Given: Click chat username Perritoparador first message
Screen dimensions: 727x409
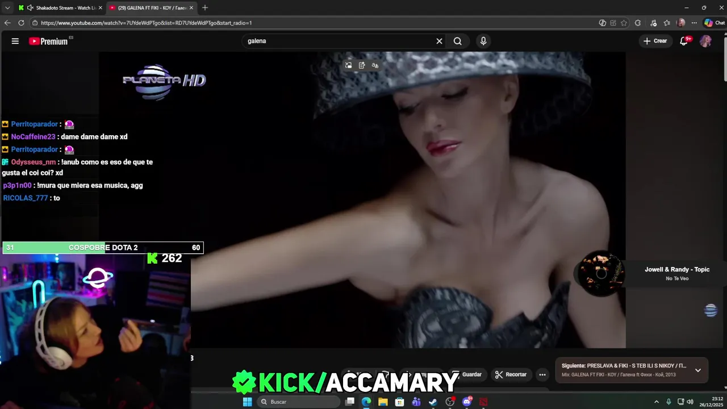Looking at the screenshot, I should point(34,124).
